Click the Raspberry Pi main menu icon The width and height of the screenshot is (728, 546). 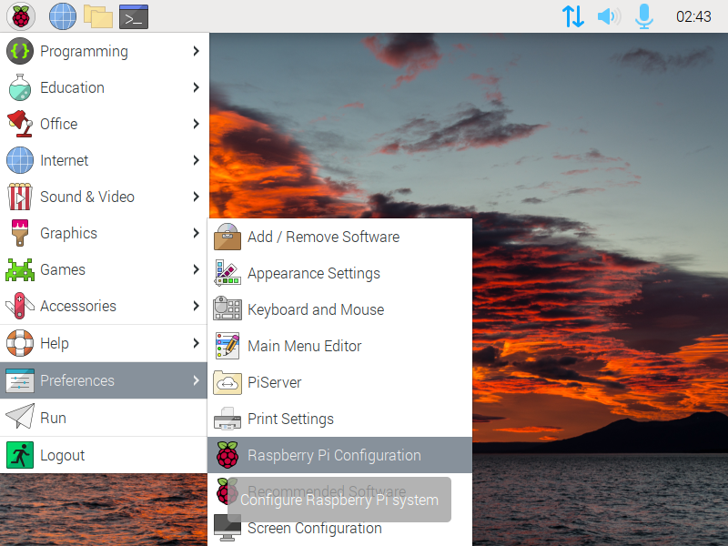(20, 16)
